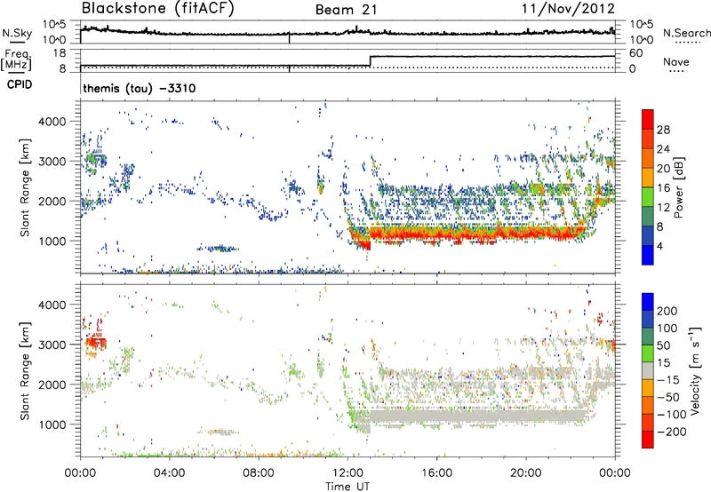Click the date '11/Nov/2012'
711x492 pixels.
pos(568,9)
